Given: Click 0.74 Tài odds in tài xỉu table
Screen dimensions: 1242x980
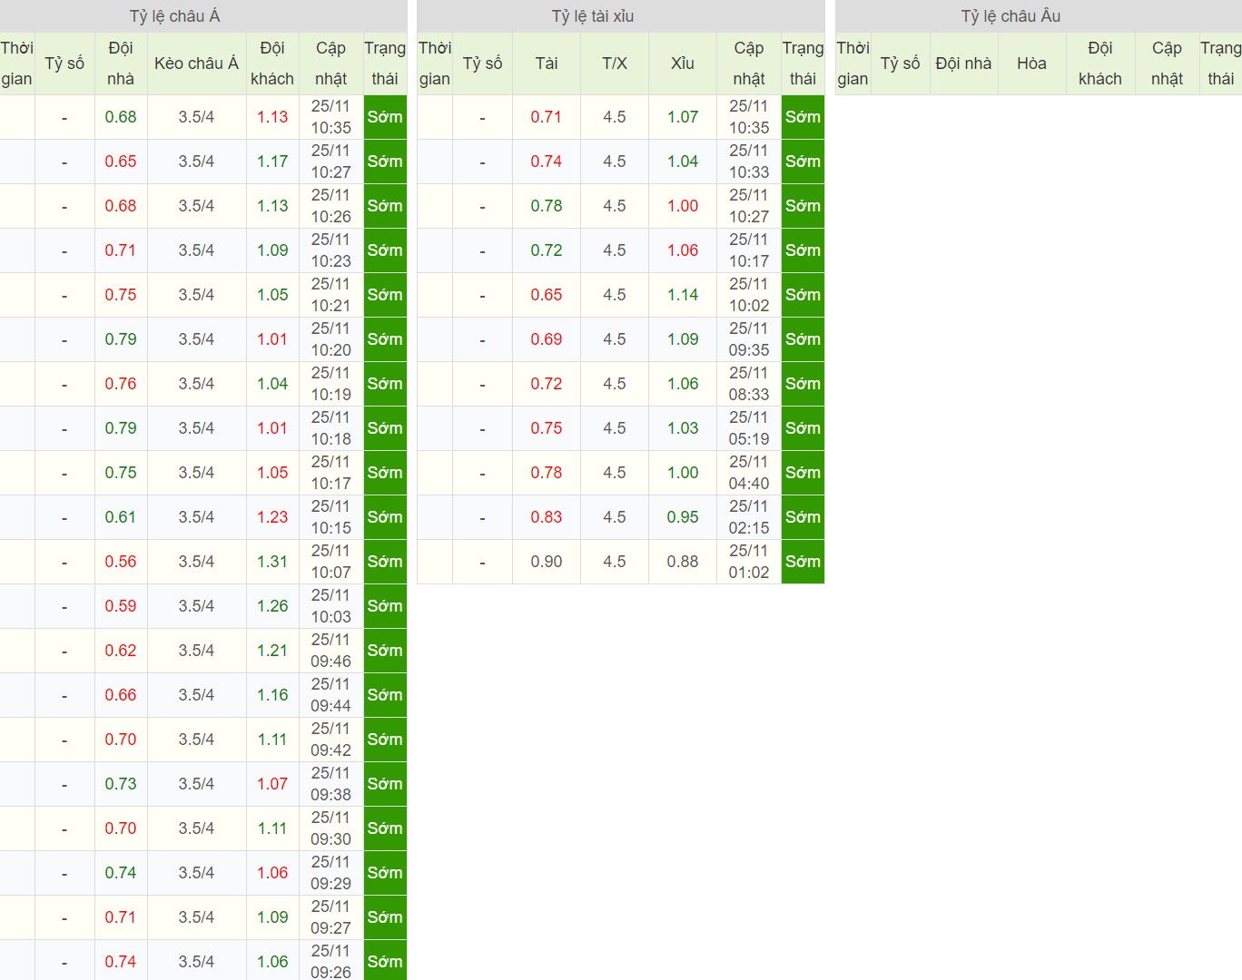Looking at the screenshot, I should [547, 162].
